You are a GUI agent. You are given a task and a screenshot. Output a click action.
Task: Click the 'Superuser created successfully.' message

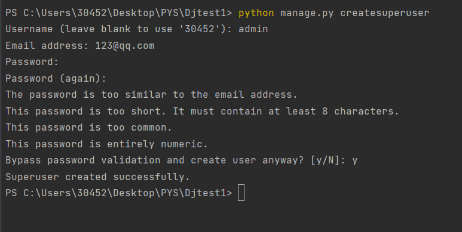pos(98,177)
